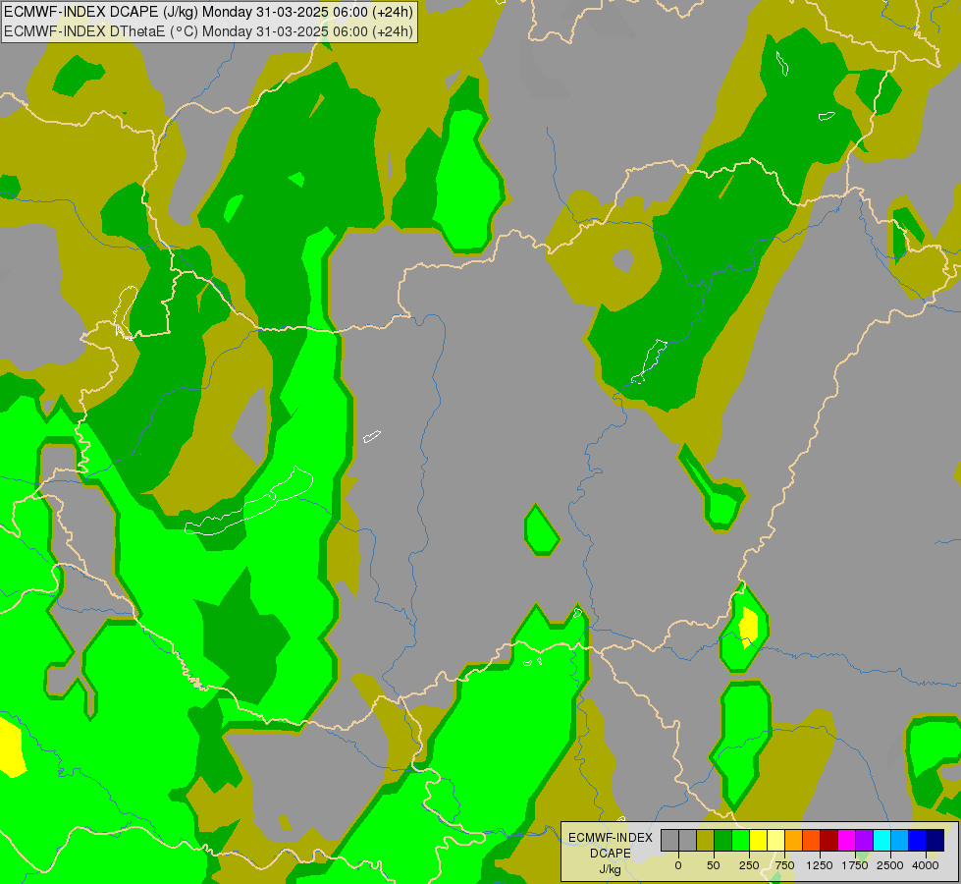961x884 pixels.
Task: Click the Lake Balaton outline on the map
Action: [249, 502]
